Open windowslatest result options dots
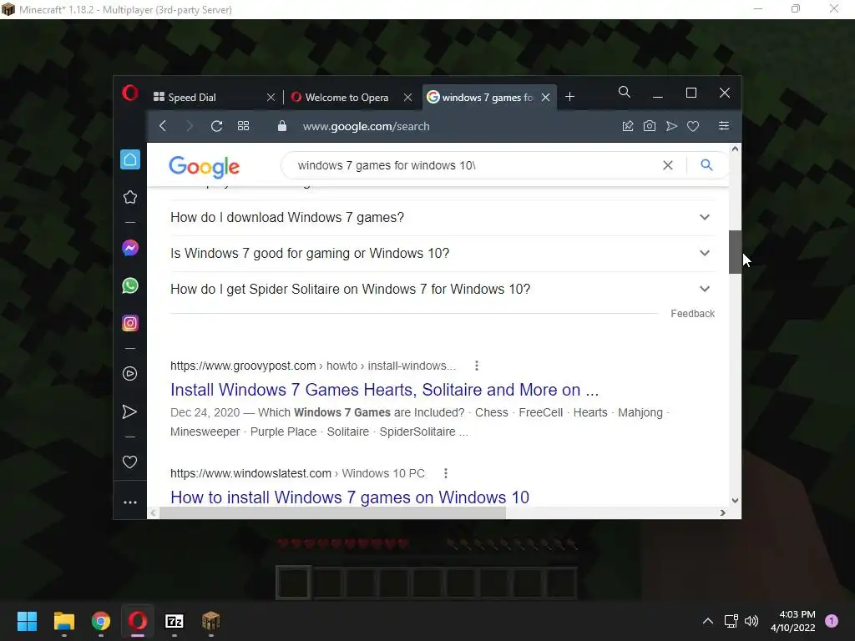 coord(446,473)
